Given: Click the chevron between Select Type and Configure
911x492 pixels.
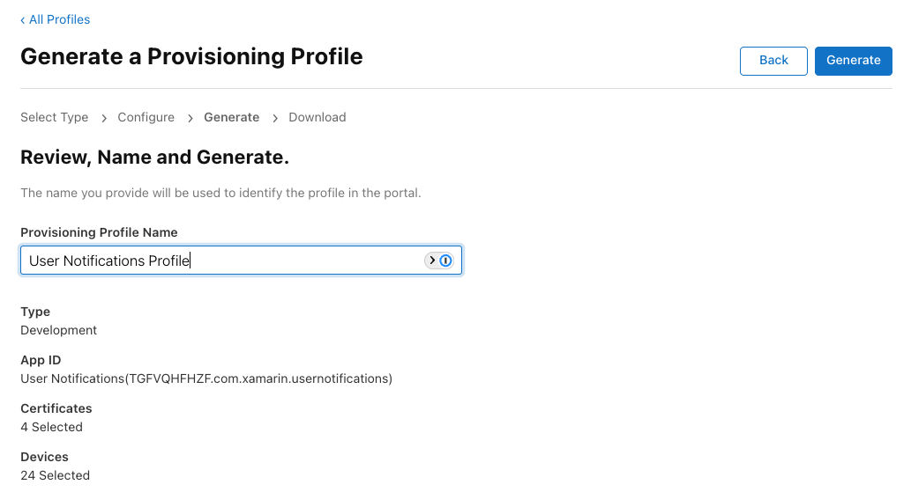Looking at the screenshot, I should click(103, 118).
